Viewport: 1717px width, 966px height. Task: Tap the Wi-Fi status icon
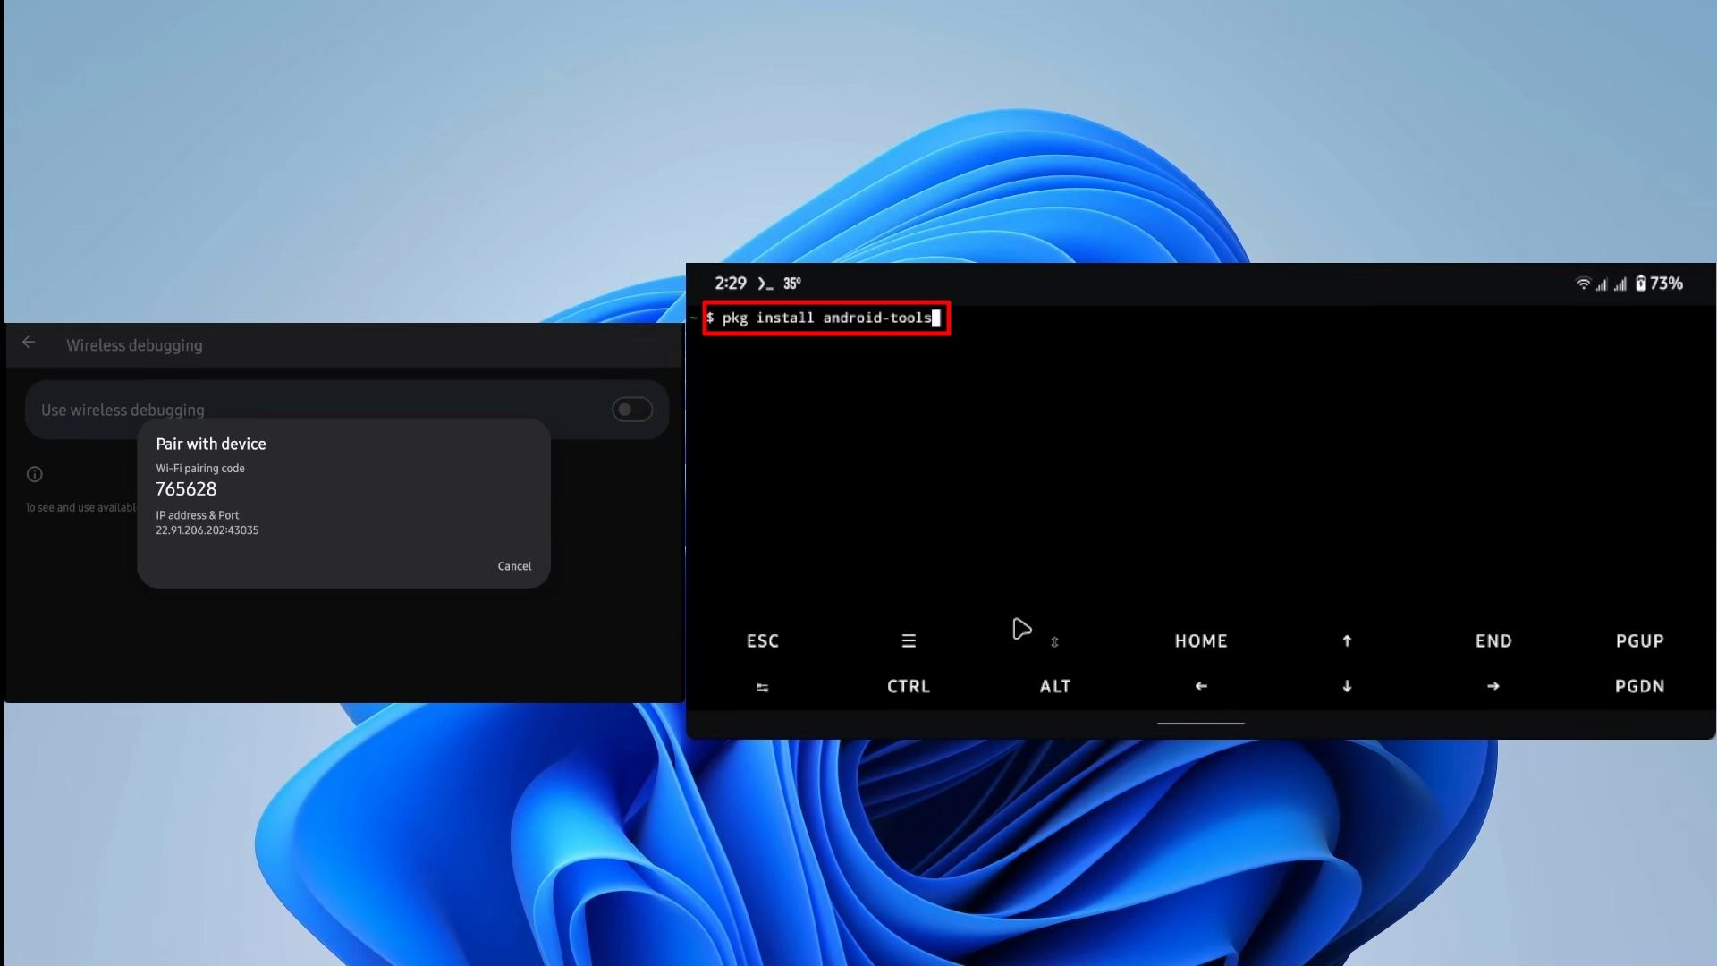pos(1584,283)
